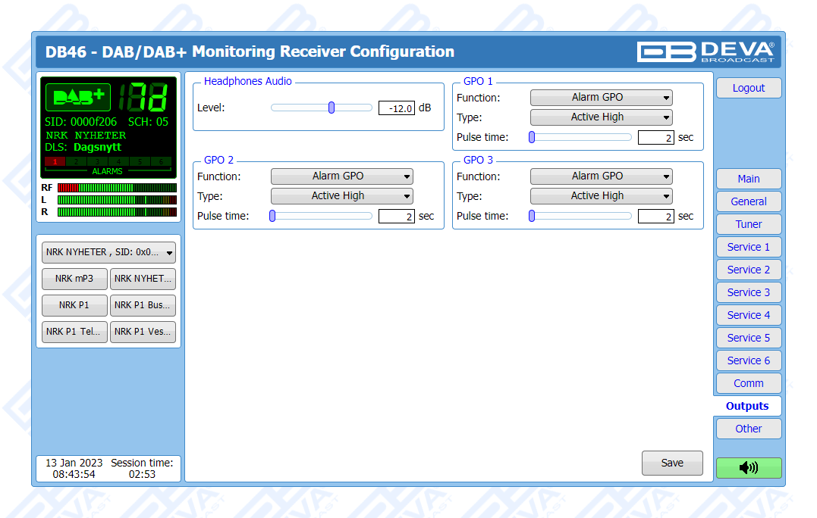The image size is (817, 518).
Task: Select the NRK P1 preset button
Action: click(74, 306)
